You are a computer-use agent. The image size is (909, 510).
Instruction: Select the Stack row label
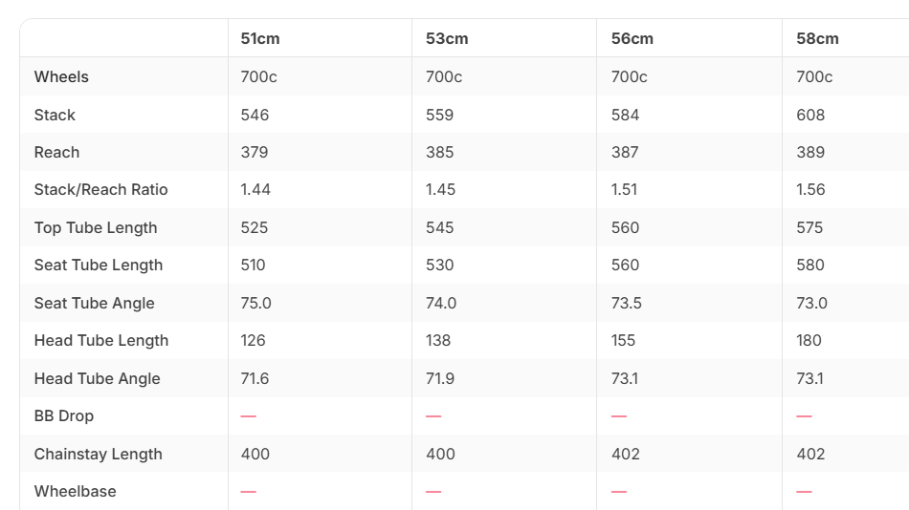click(55, 116)
